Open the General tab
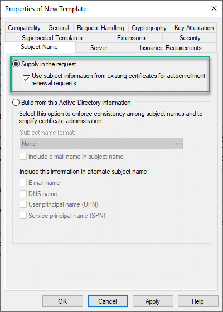The width and height of the screenshot is (223, 312). coord(59,28)
